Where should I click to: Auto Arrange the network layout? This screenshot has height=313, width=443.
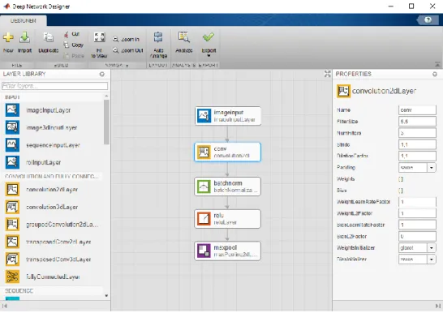click(158, 45)
